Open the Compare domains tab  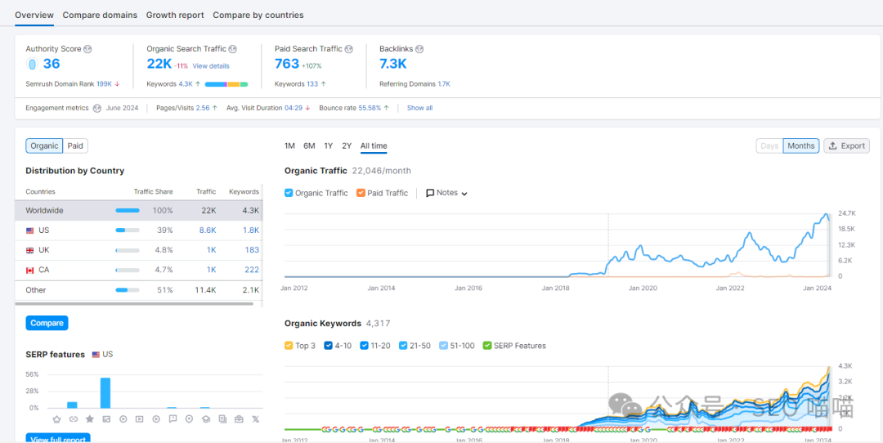tap(100, 15)
